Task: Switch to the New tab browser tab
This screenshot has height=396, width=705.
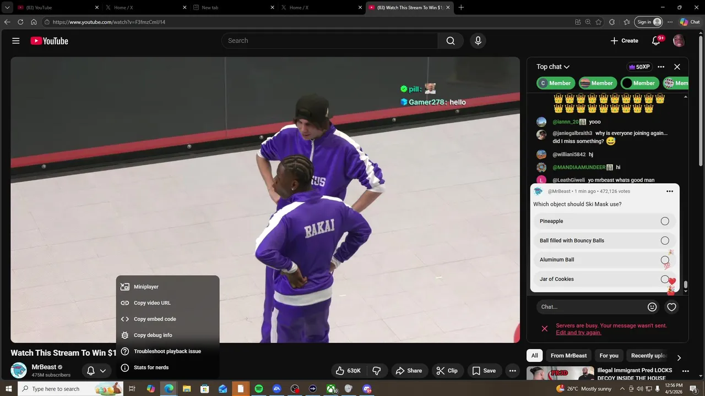Action: [234, 8]
